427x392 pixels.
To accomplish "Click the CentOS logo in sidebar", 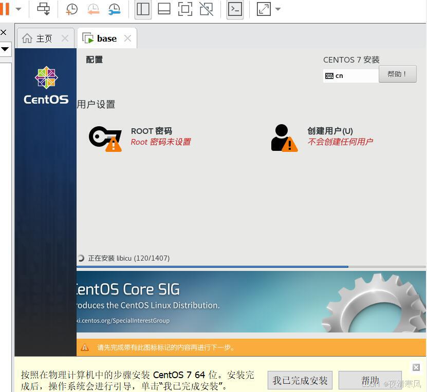I will 46,85.
